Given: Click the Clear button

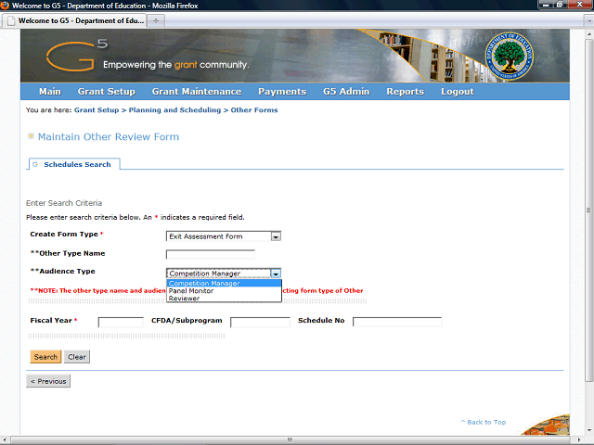Looking at the screenshot, I should [77, 357].
